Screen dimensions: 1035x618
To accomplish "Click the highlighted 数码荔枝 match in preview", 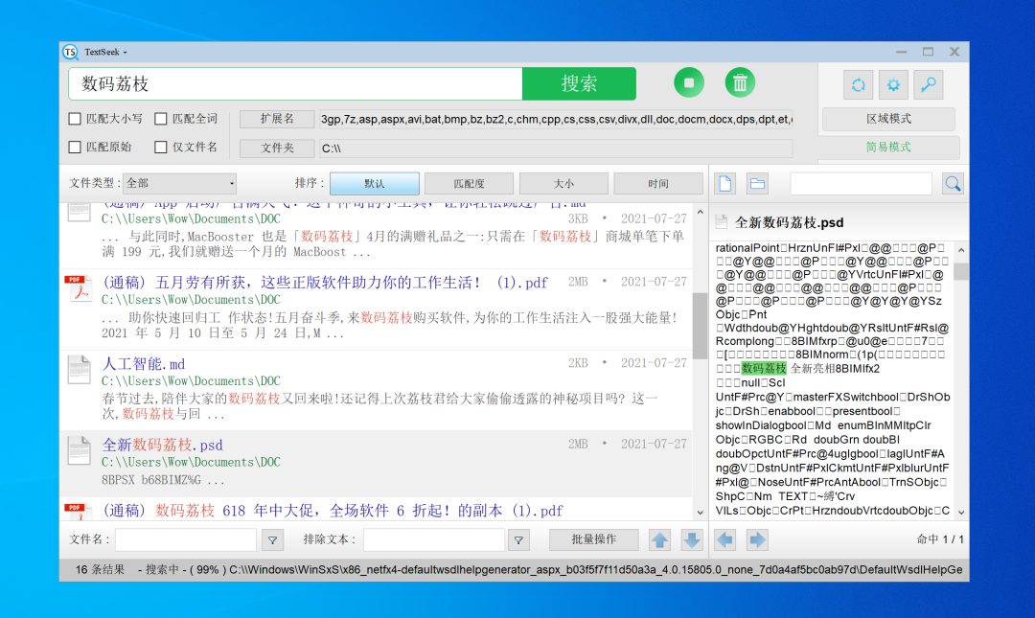I will click(x=764, y=369).
